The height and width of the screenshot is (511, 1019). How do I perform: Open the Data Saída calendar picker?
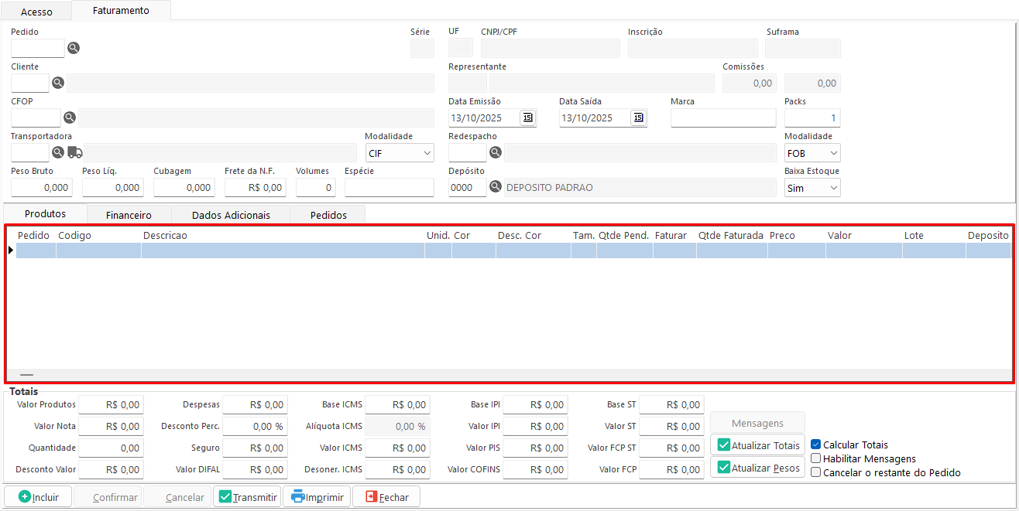(638, 118)
